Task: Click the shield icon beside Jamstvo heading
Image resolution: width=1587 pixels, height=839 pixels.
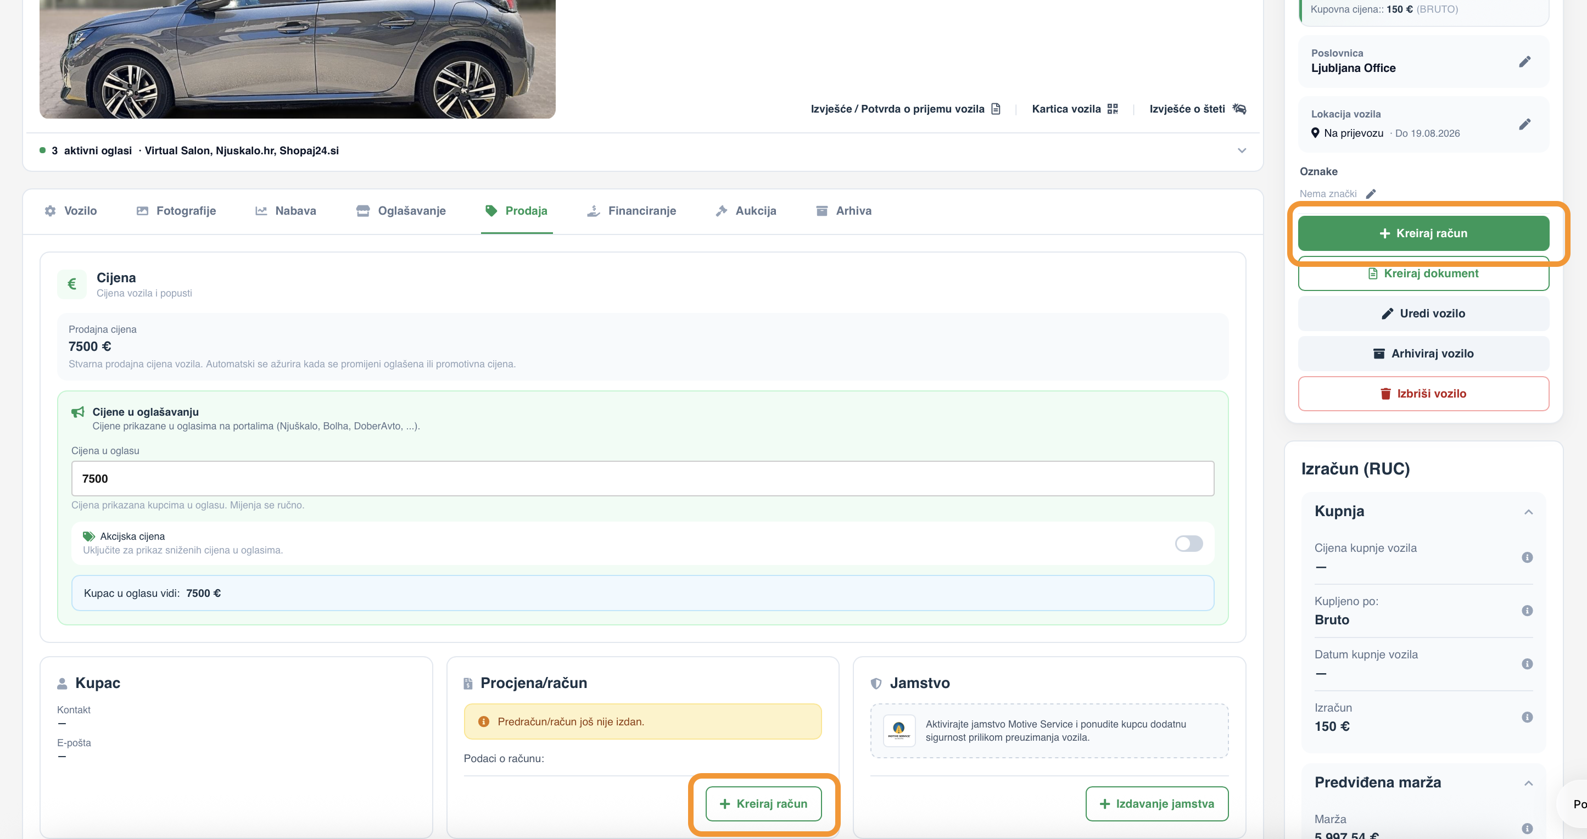Action: click(x=875, y=683)
